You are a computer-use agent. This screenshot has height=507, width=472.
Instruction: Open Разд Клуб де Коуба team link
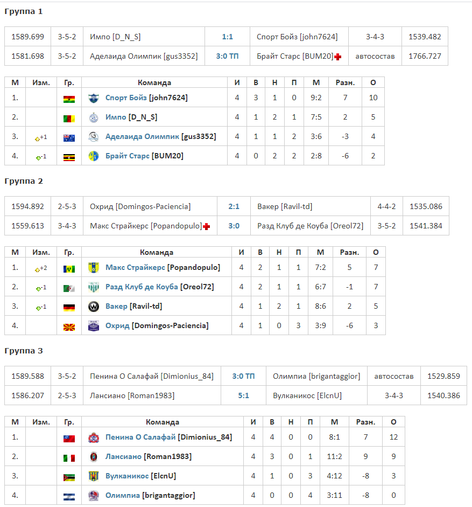[x=142, y=287]
